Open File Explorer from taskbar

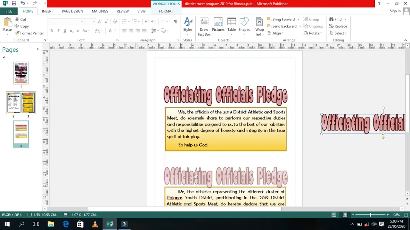(51, 224)
